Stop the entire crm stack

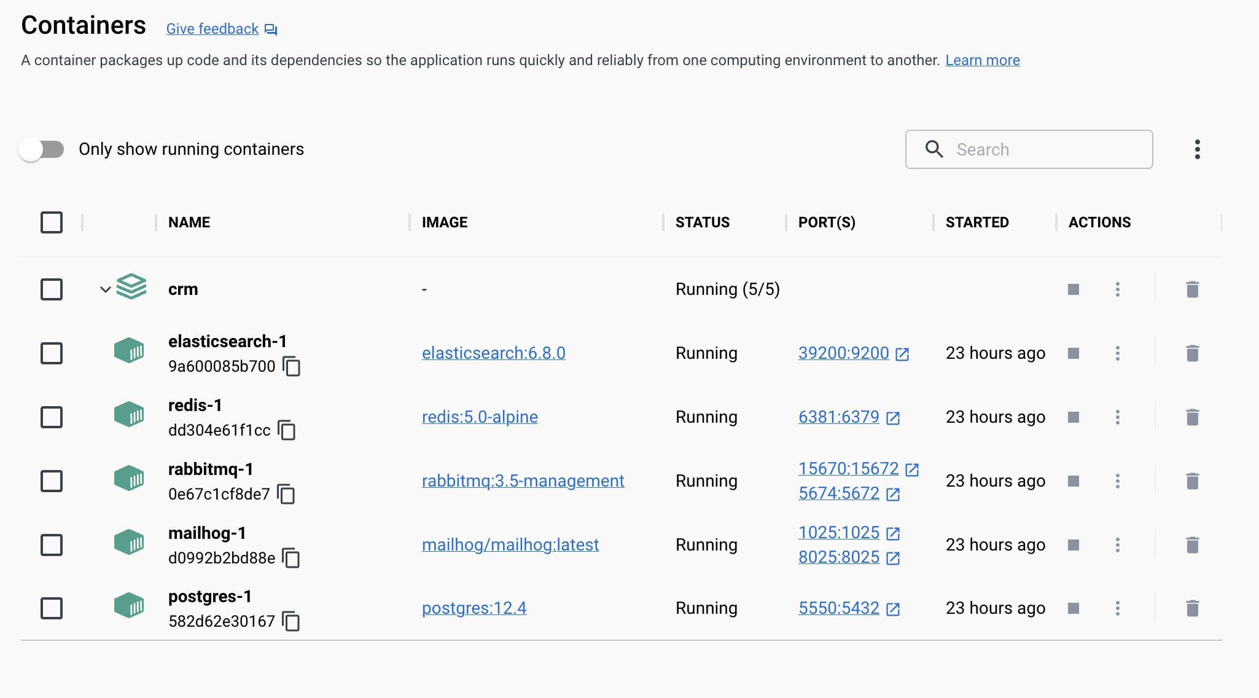1074,289
